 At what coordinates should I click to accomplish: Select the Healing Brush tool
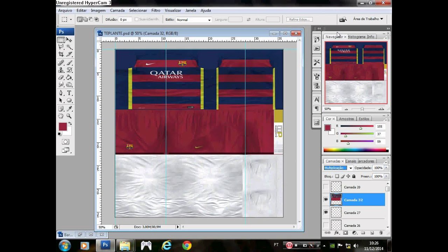tap(61, 63)
